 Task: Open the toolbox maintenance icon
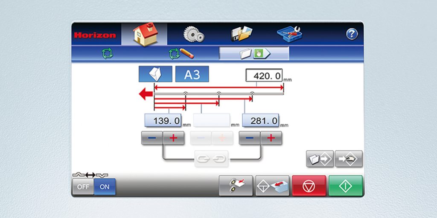288,34
